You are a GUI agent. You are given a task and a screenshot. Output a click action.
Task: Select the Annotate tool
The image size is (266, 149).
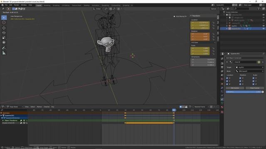click(x=4, y=48)
